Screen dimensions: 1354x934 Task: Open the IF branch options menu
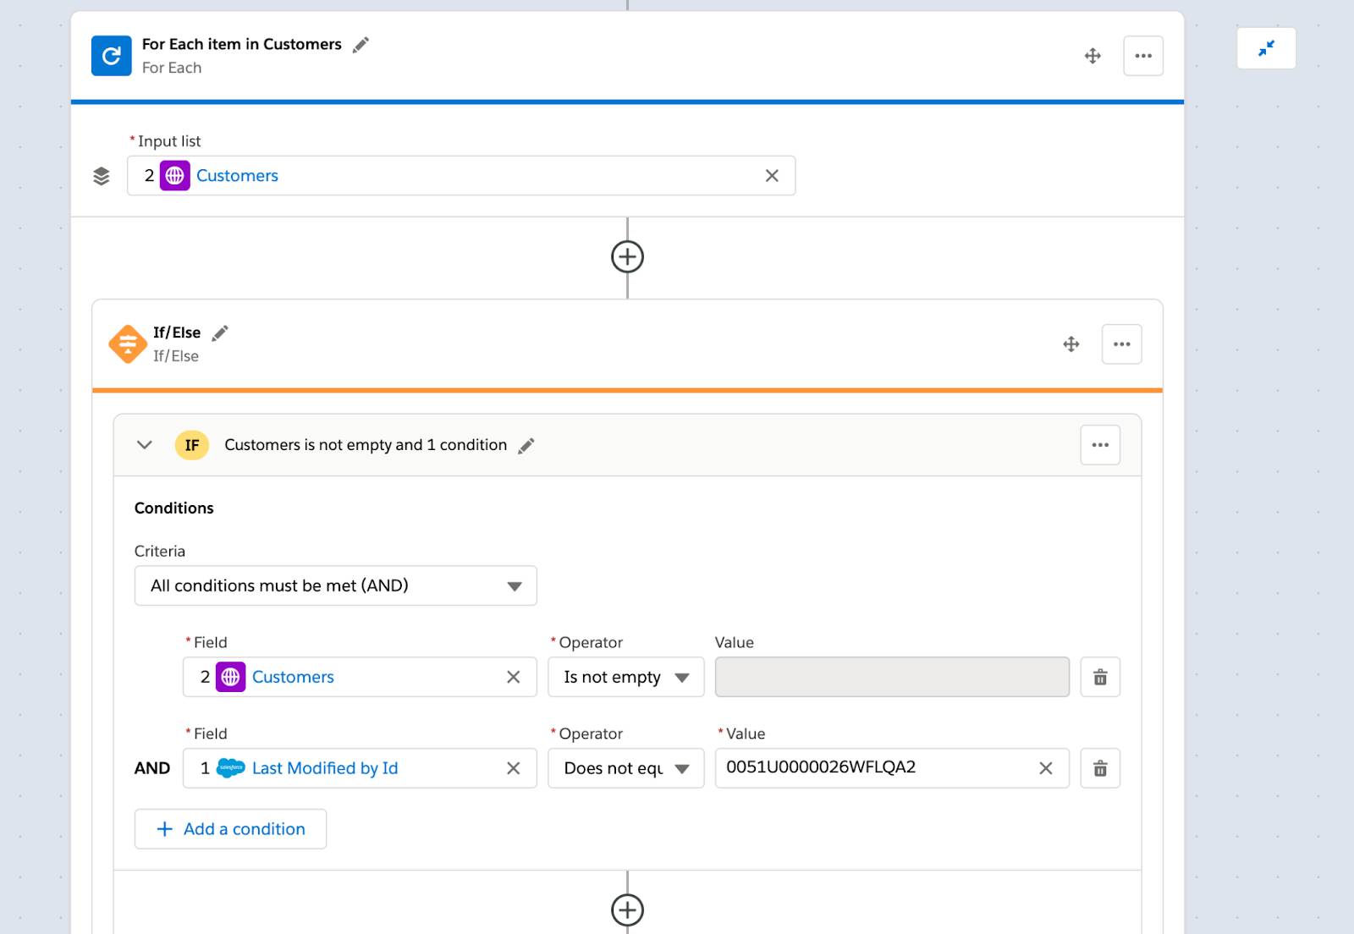pyautogui.click(x=1100, y=445)
